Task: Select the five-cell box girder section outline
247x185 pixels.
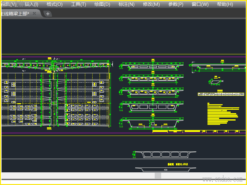Action: tap(166, 154)
